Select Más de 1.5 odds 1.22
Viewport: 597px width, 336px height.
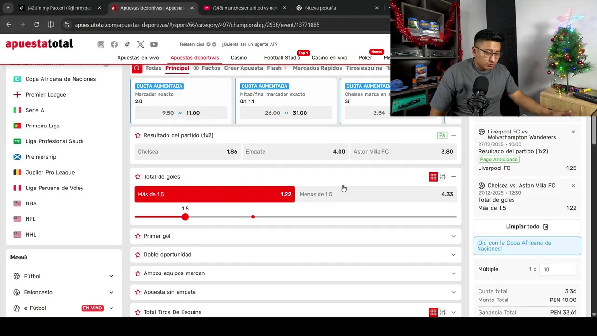[x=215, y=194]
